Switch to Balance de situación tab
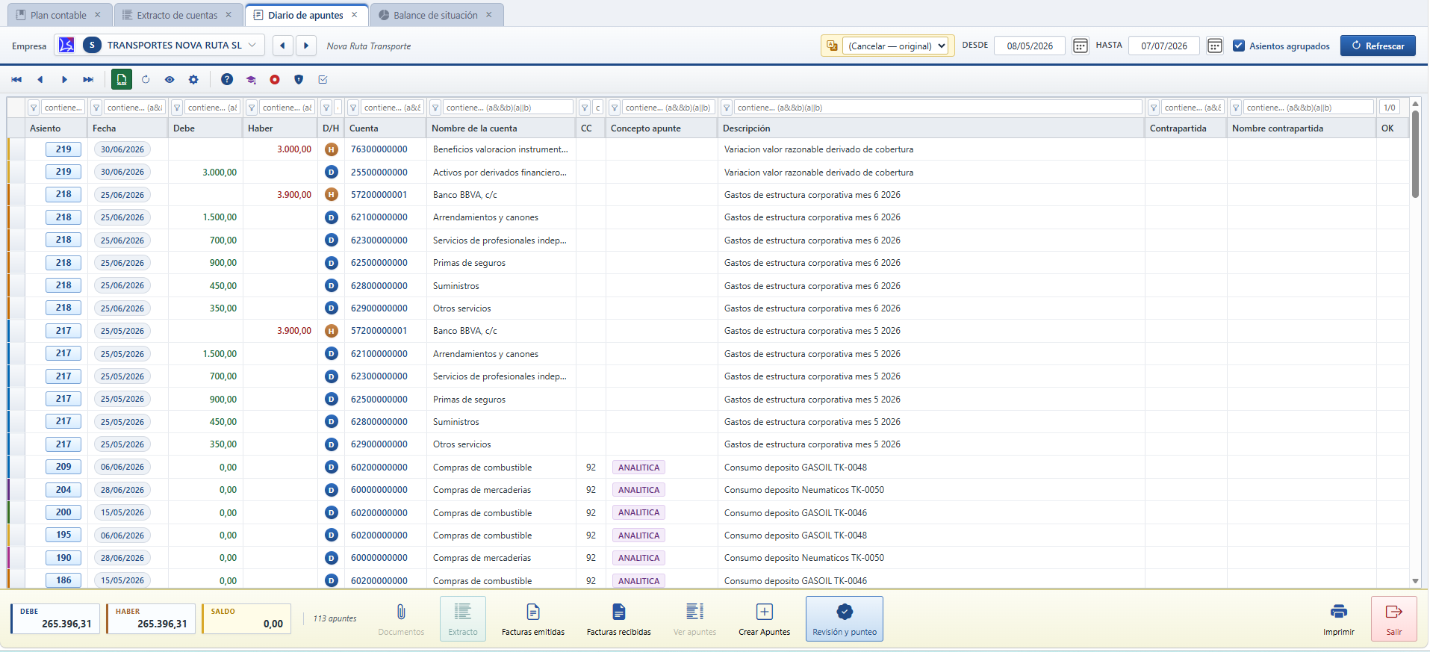This screenshot has height=652, width=1430. point(435,15)
